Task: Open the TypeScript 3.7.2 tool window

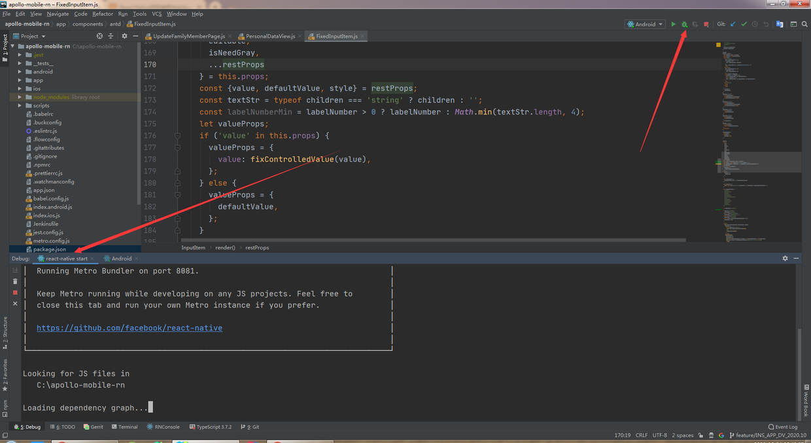Action: click(x=210, y=427)
